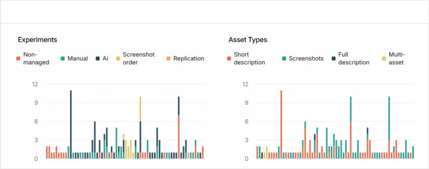
Task: Click the Experiments chart title
Action: click(x=37, y=40)
